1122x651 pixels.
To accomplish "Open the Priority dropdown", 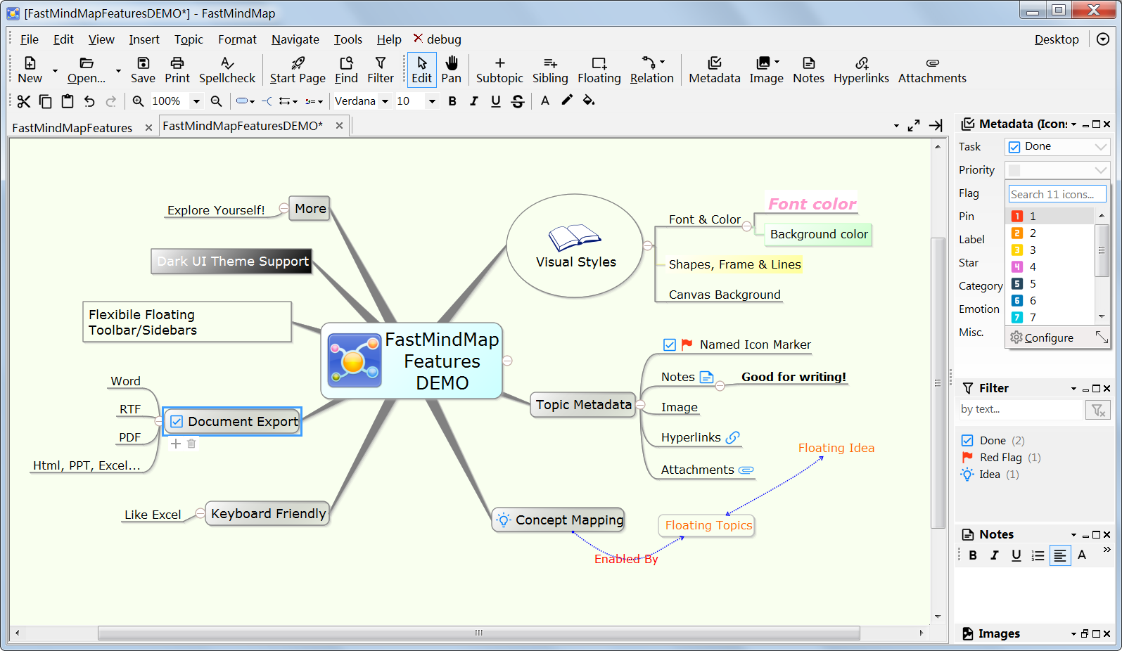I will [x=1057, y=170].
